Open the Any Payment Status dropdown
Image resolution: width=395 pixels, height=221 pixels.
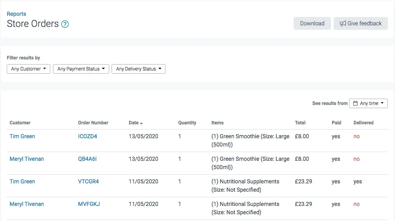[81, 69]
